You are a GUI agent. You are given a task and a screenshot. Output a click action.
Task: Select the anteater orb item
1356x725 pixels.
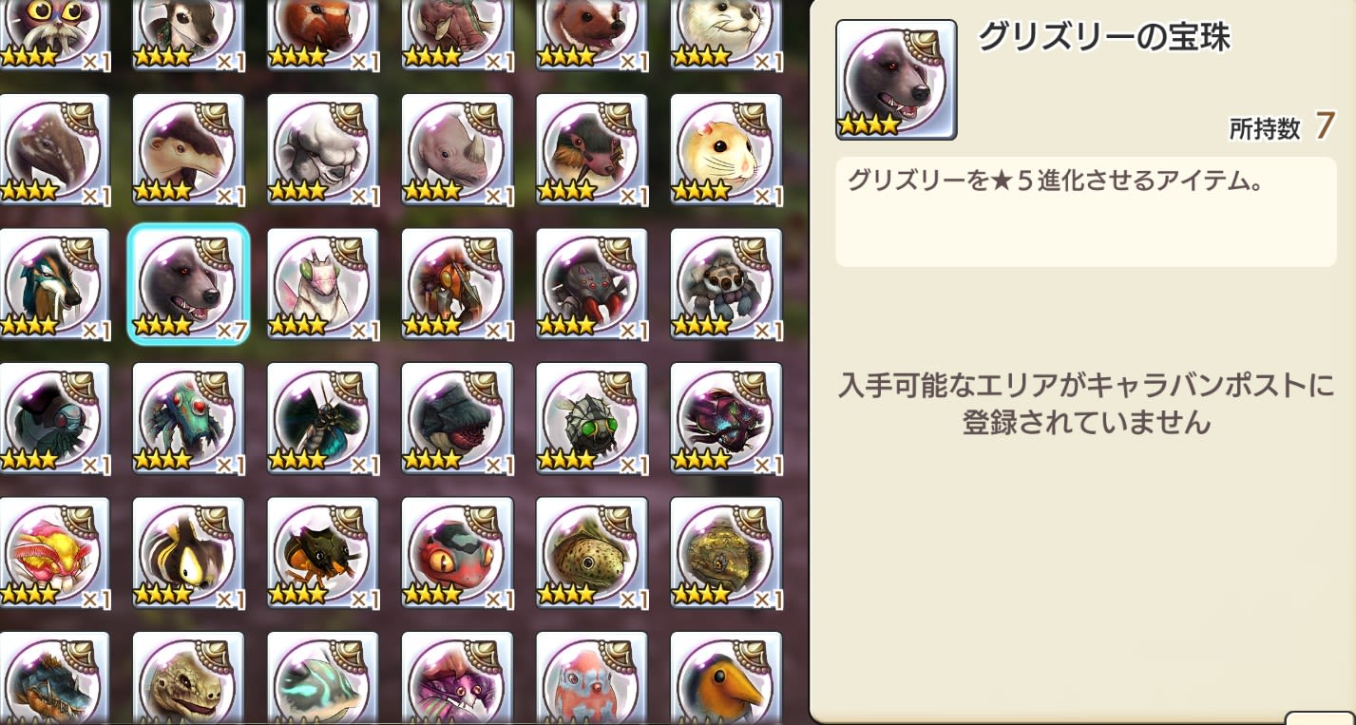pos(189,150)
